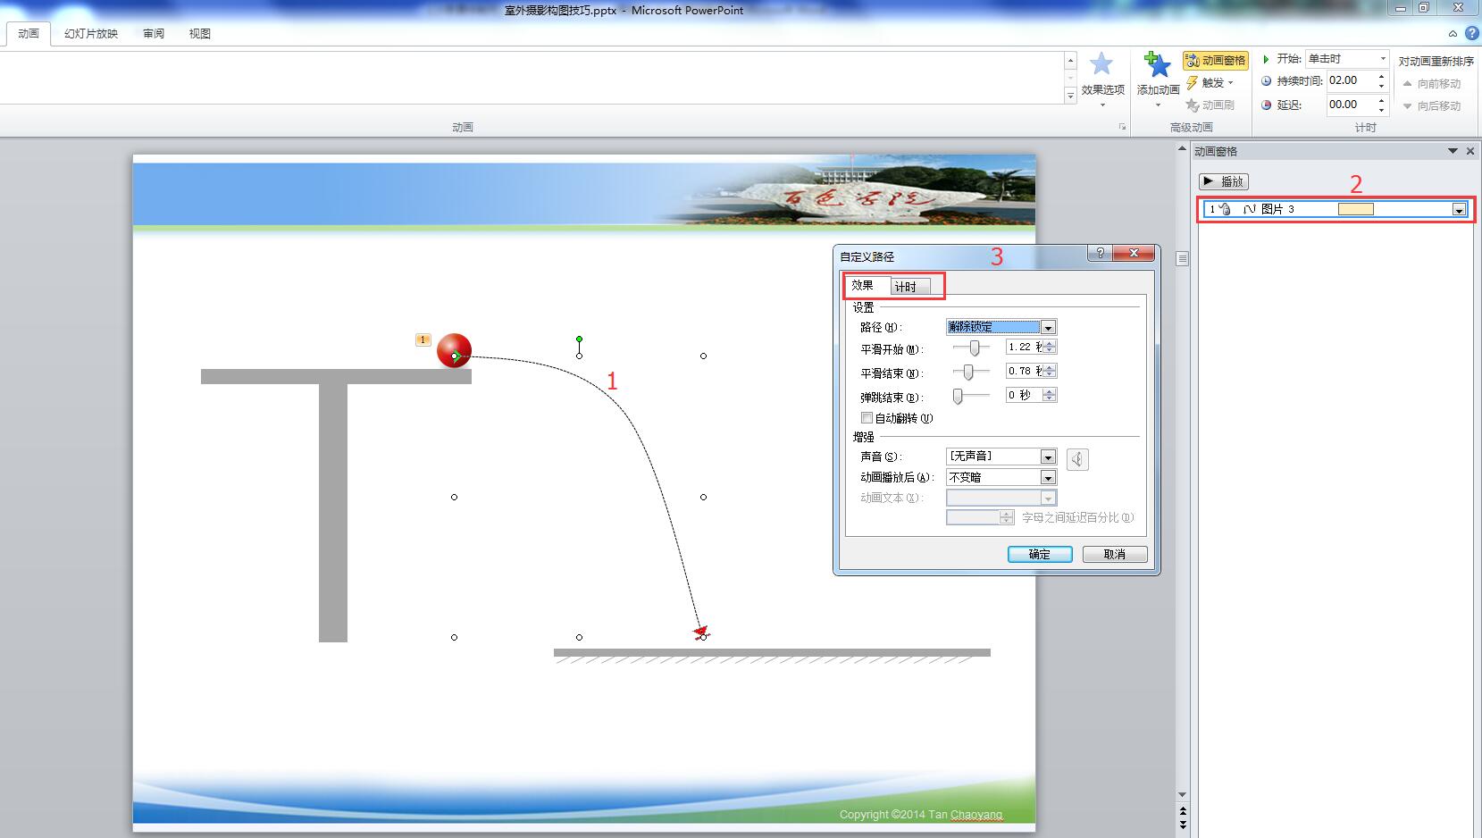Click the slide pane scroll down arrow
This screenshot has height=838, width=1482.
pos(1183,794)
